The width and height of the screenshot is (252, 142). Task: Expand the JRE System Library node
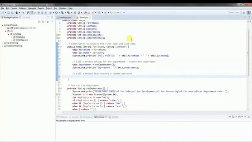(6, 28)
